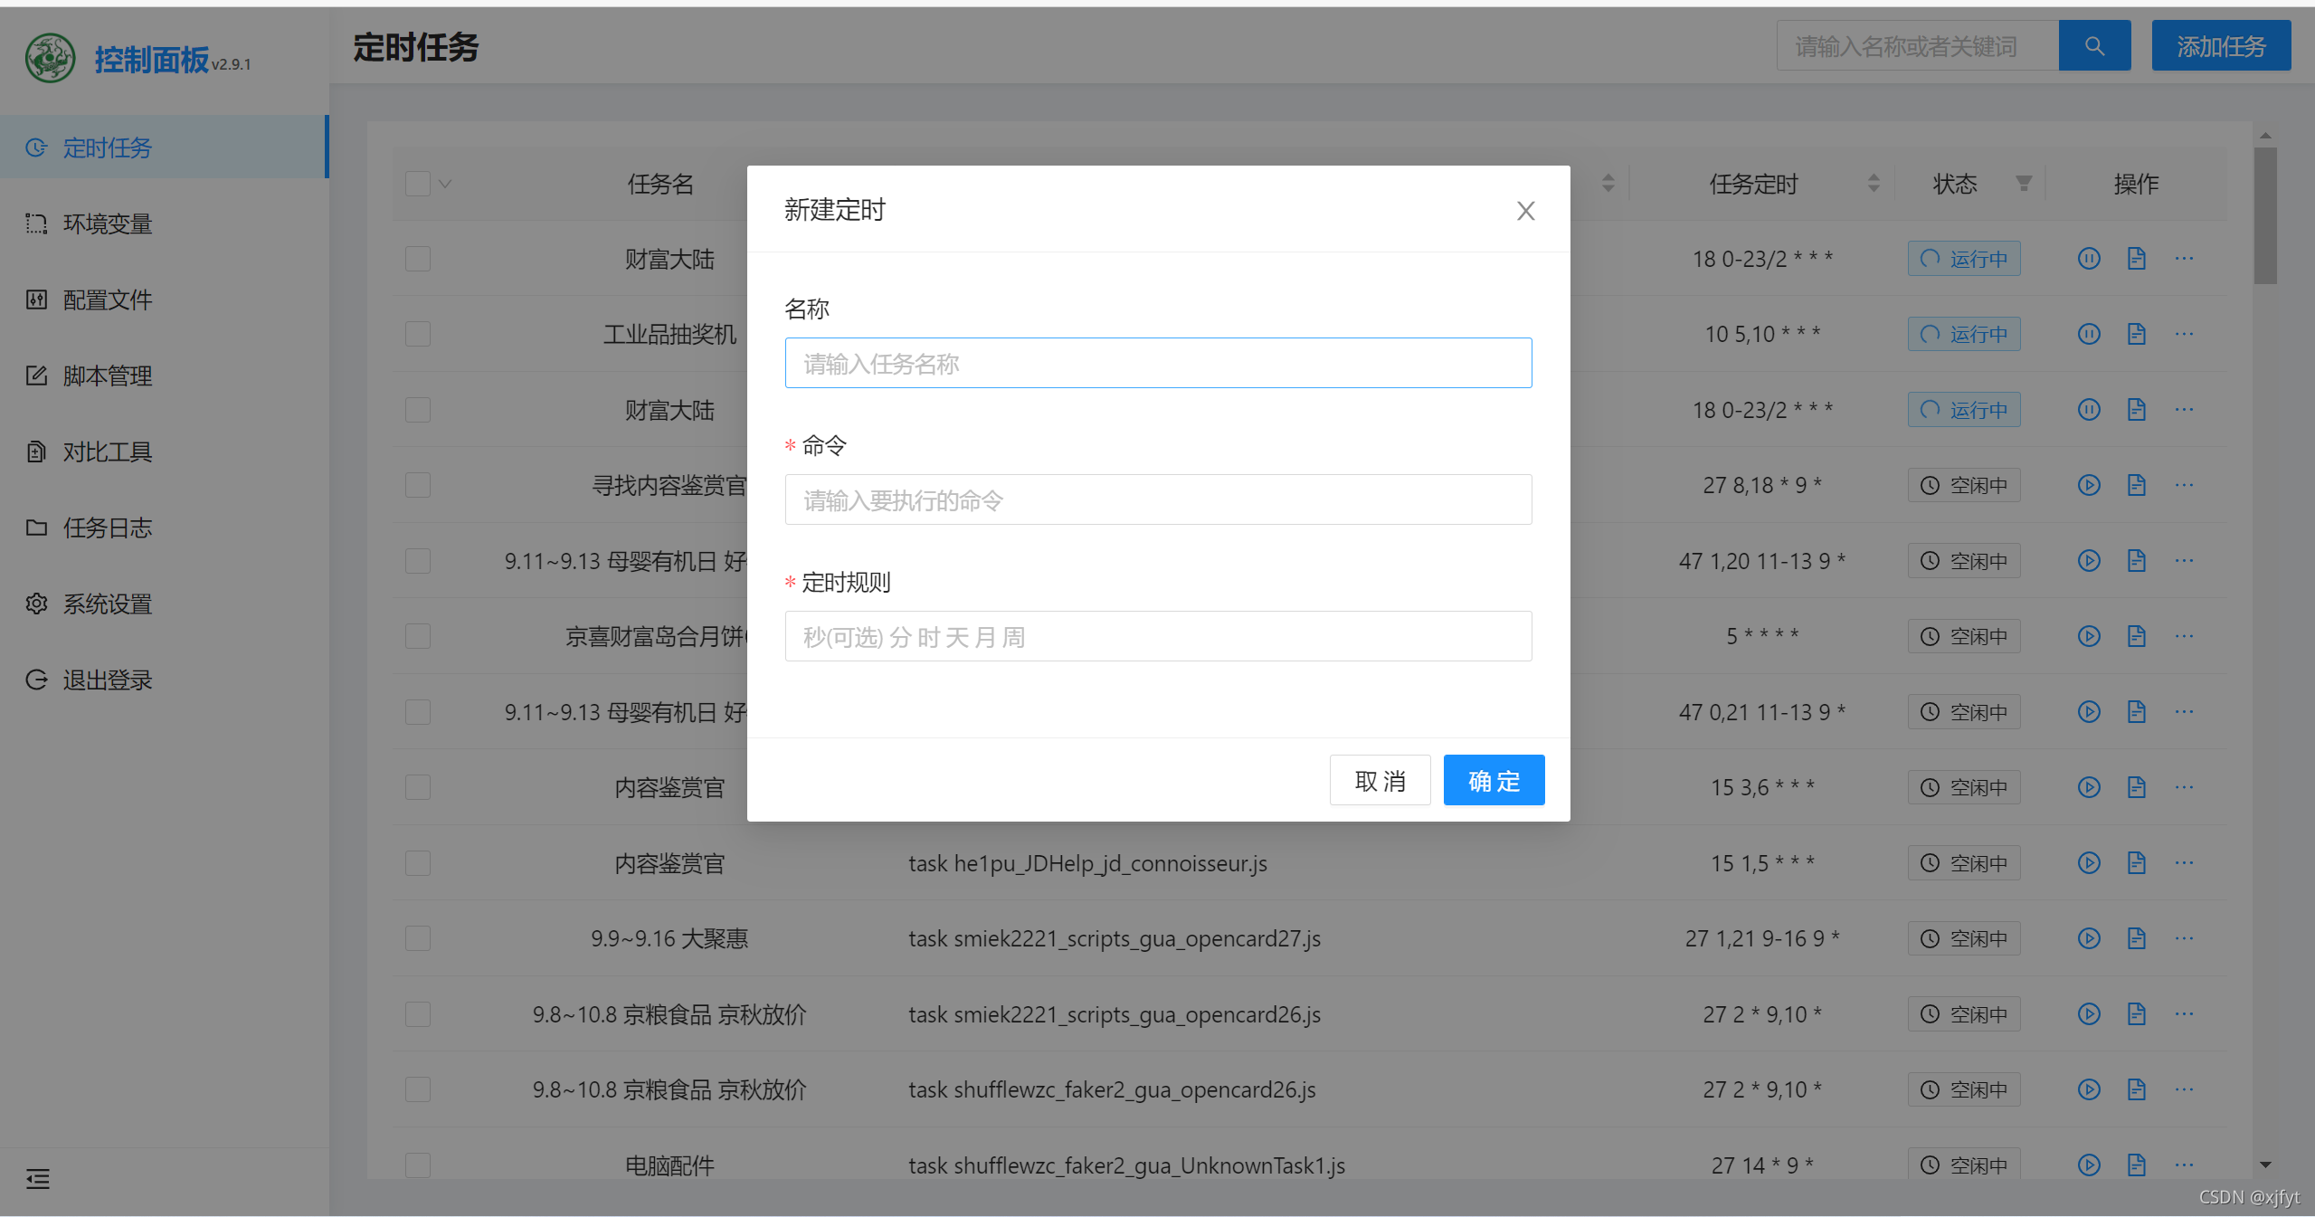
Task: Click the table vertical scrollbar thumb
Action: click(2265, 216)
